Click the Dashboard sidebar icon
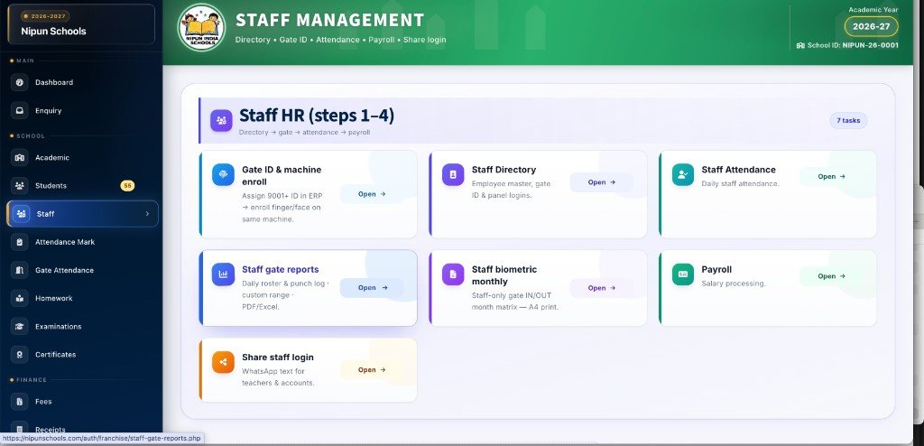This screenshot has width=924, height=446. [x=20, y=82]
